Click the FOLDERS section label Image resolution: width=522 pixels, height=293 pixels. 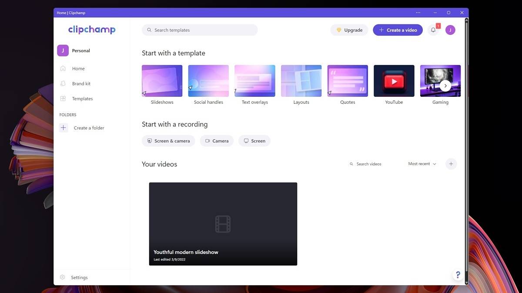(68, 115)
